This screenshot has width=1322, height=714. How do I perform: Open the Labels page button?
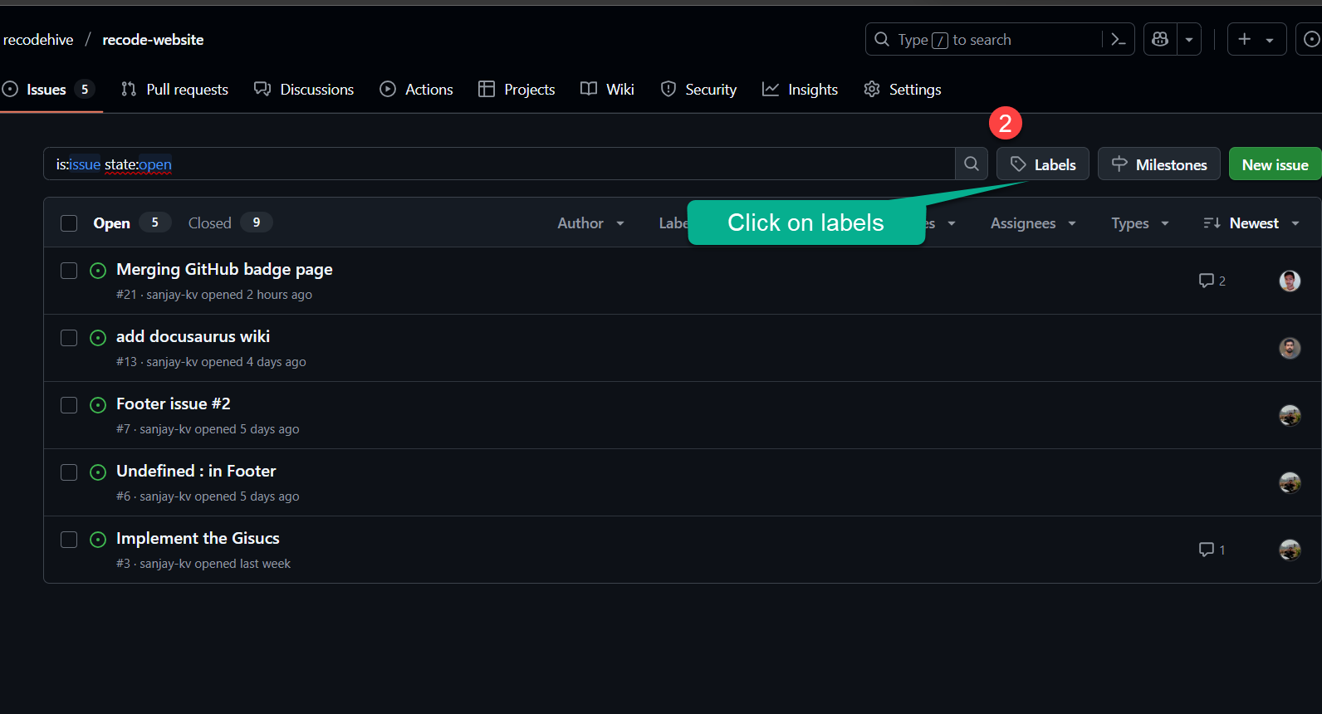click(x=1043, y=164)
